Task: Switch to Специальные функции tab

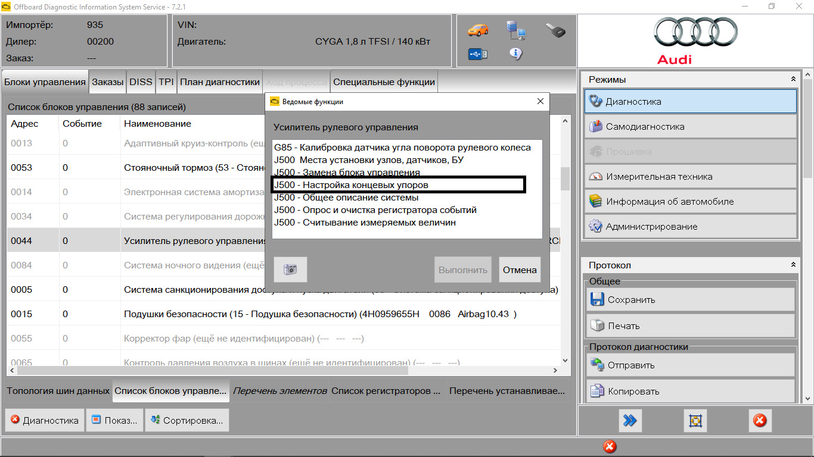Action: coord(384,82)
